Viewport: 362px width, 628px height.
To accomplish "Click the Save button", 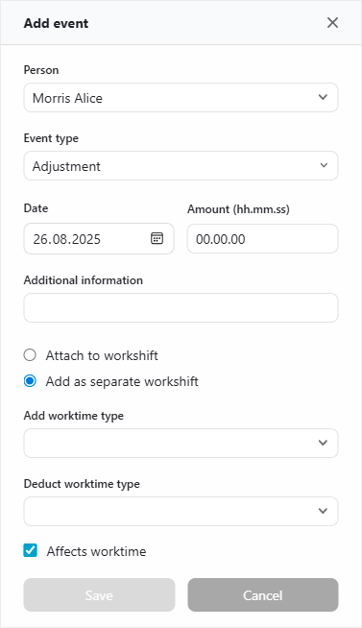I will click(x=99, y=594).
